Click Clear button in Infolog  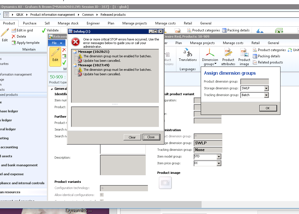coord(132,137)
